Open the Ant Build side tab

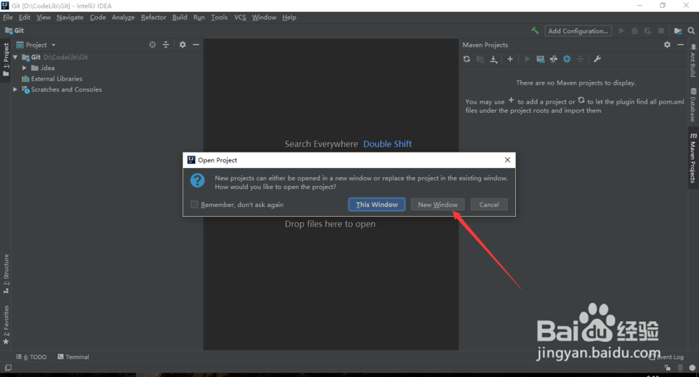[x=693, y=59]
